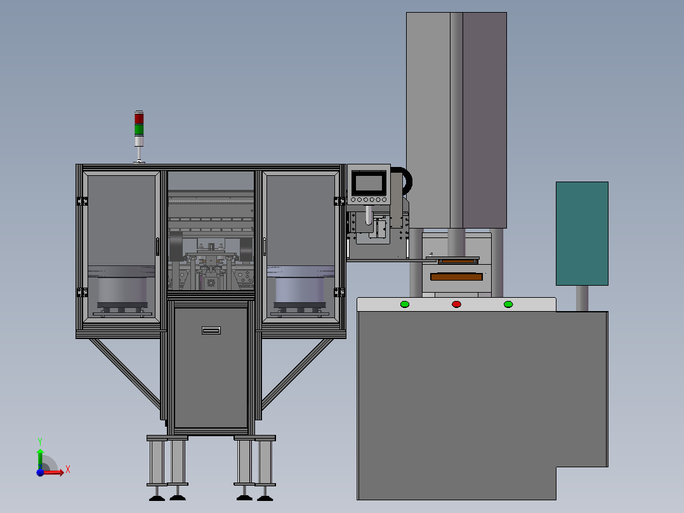
Task: Select the red segment of the signal tower light
Action: point(139,118)
